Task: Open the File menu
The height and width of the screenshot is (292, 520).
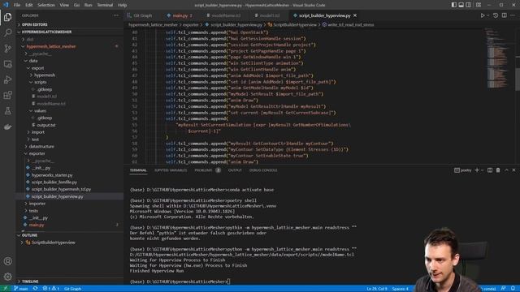Action: click(17, 5)
